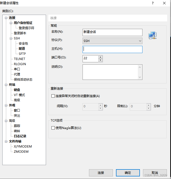Click the network computers session icon

tap(152, 35)
